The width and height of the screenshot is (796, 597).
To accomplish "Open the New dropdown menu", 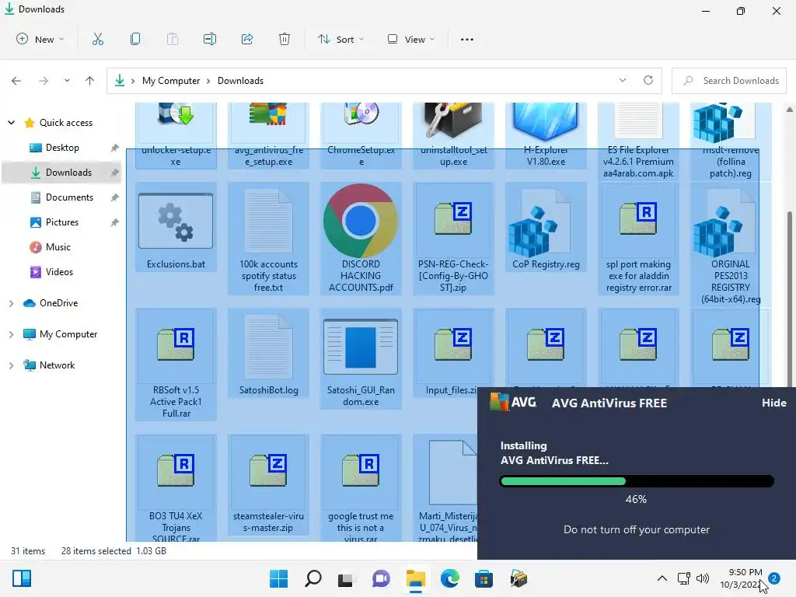I will tap(40, 39).
